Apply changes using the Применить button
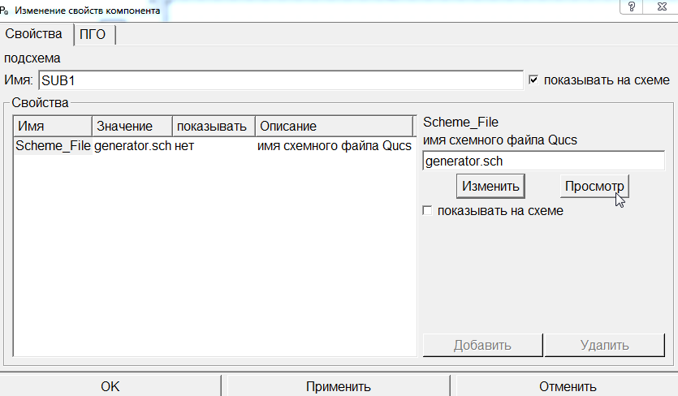Viewport: 678px width, 396px height. point(339,386)
